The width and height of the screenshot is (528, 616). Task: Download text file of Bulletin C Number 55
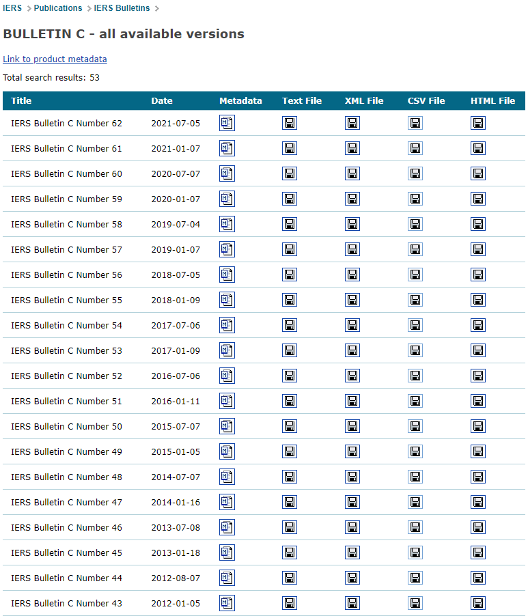[290, 300]
